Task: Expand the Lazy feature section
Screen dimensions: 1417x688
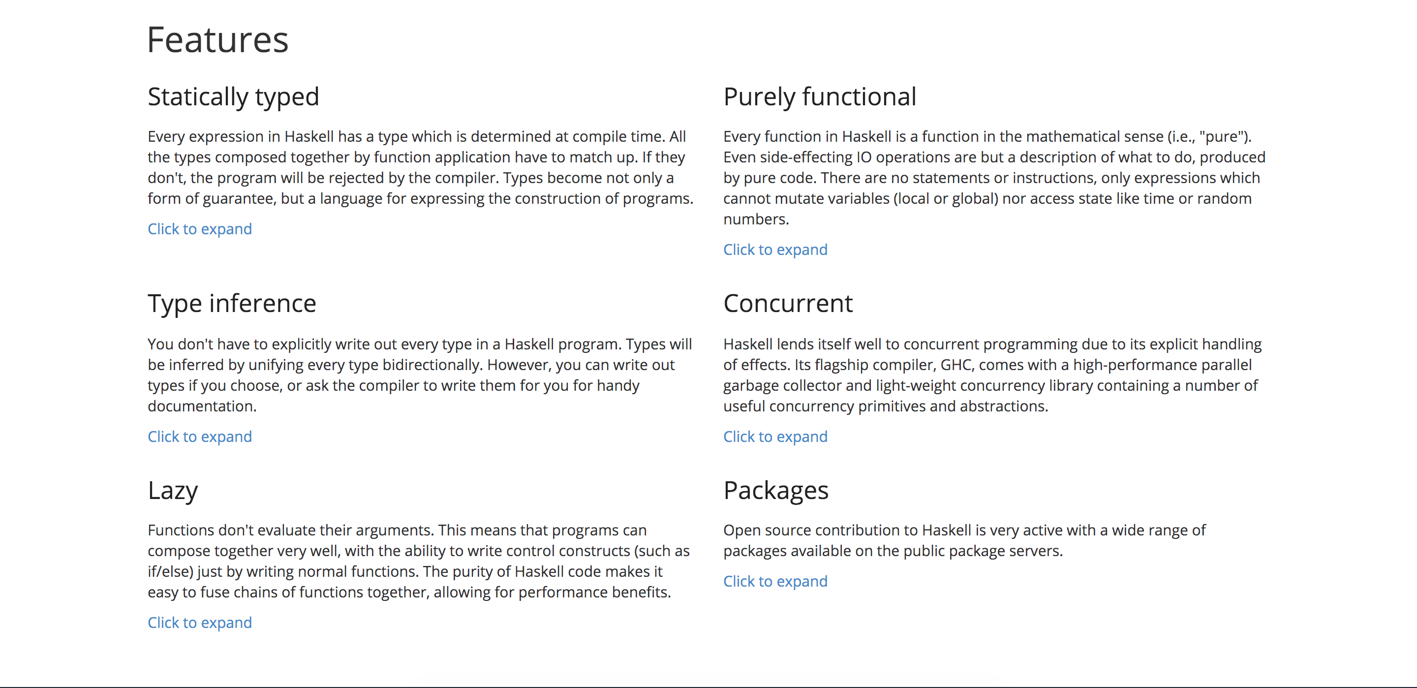Action: 200,623
